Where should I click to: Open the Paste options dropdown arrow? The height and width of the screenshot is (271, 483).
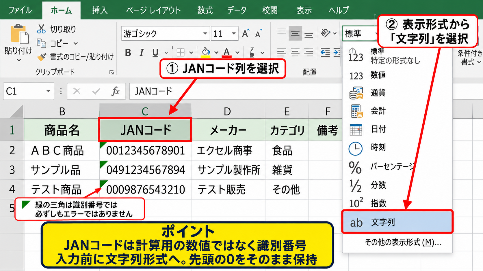19,60
